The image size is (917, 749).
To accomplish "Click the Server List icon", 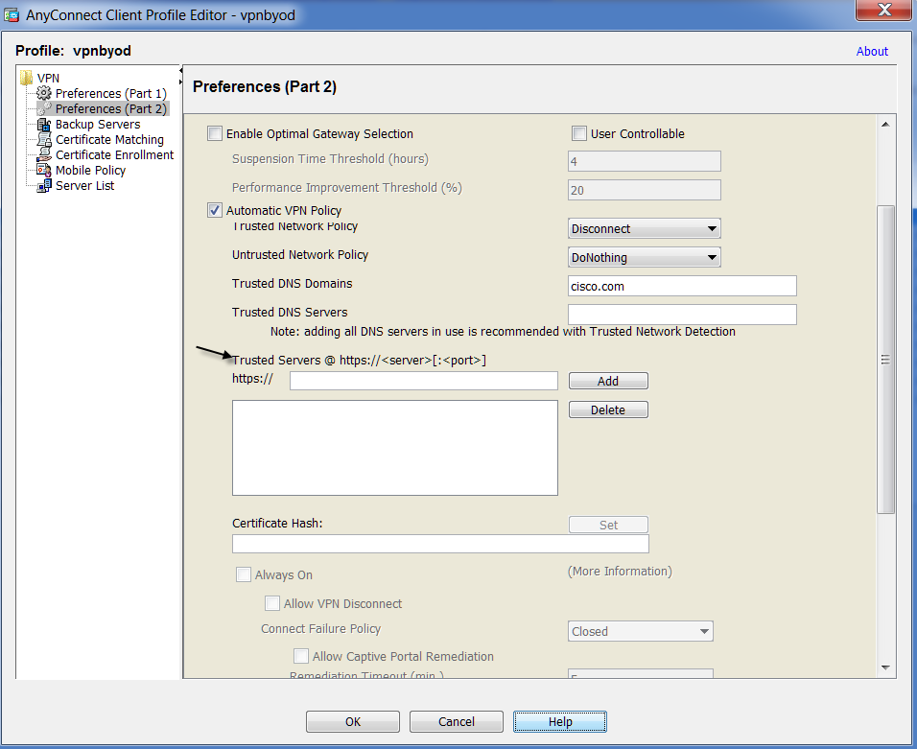I will [44, 185].
